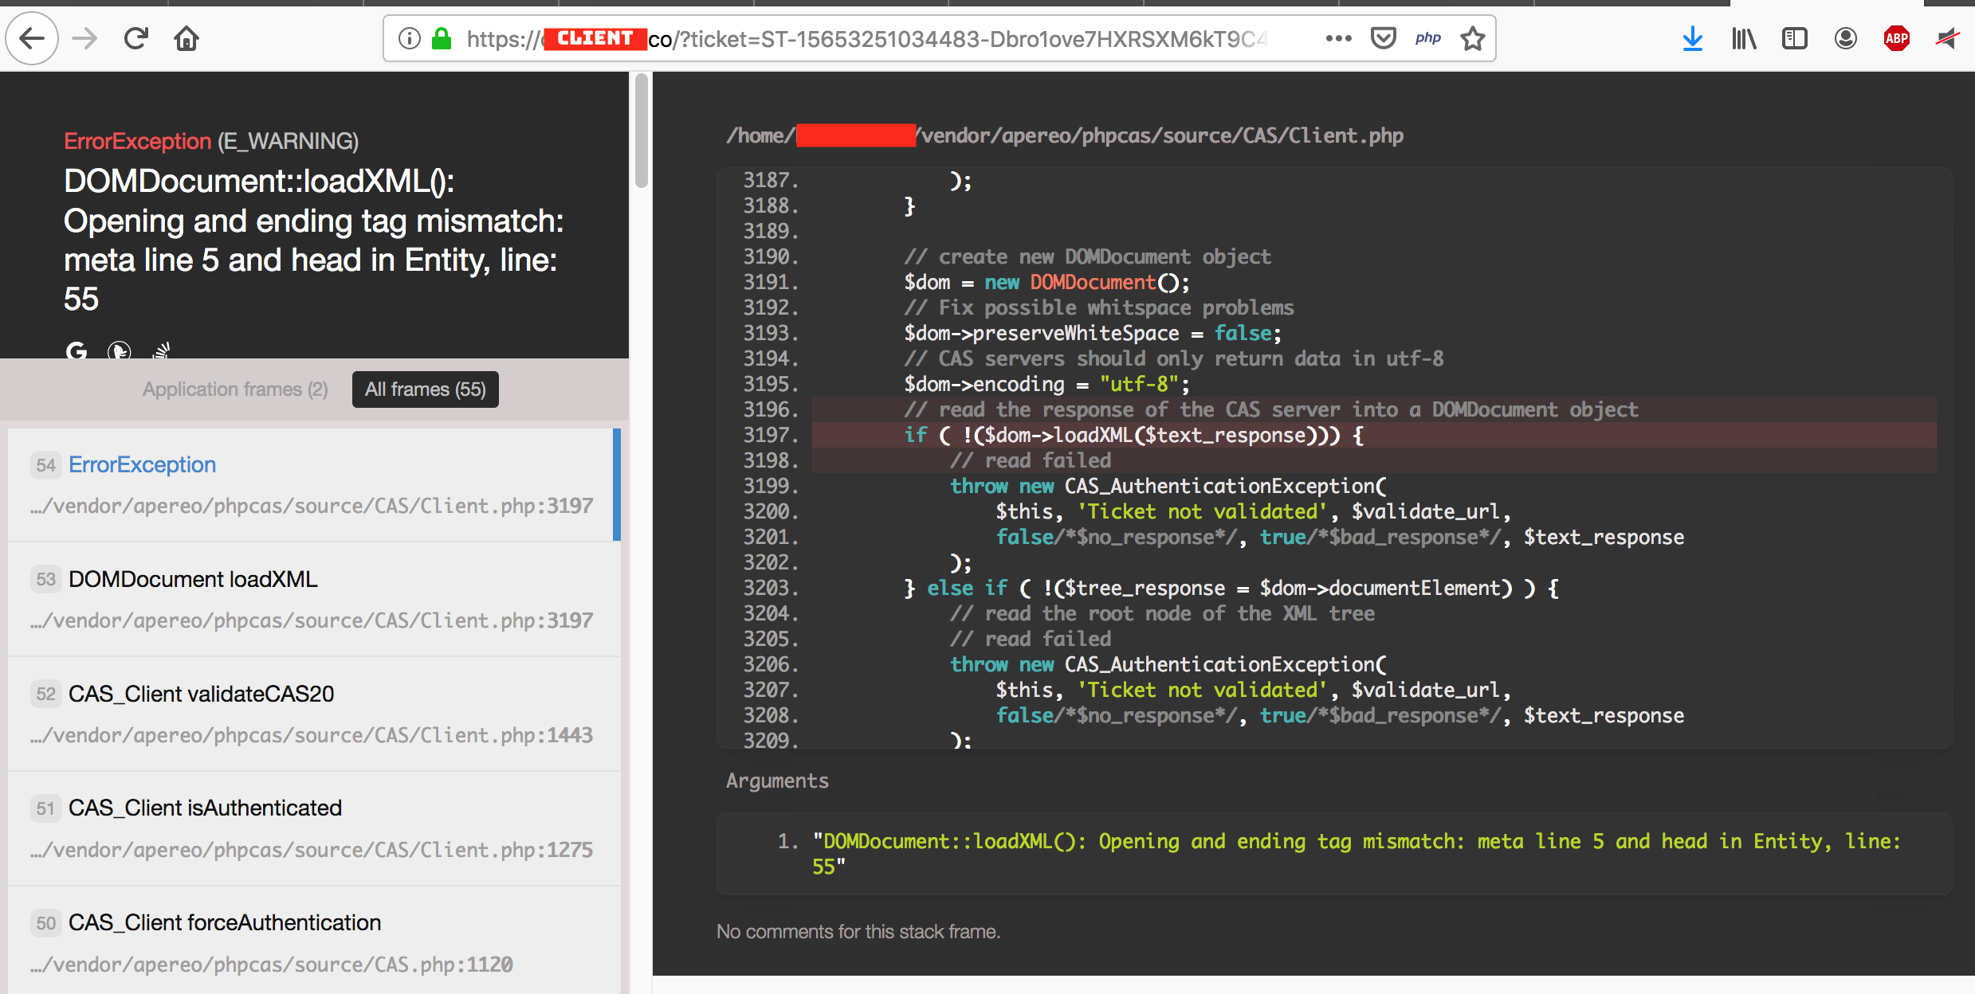This screenshot has width=1975, height=994.
Task: Click frame 51 path Client.php:1275
Action: coord(312,850)
